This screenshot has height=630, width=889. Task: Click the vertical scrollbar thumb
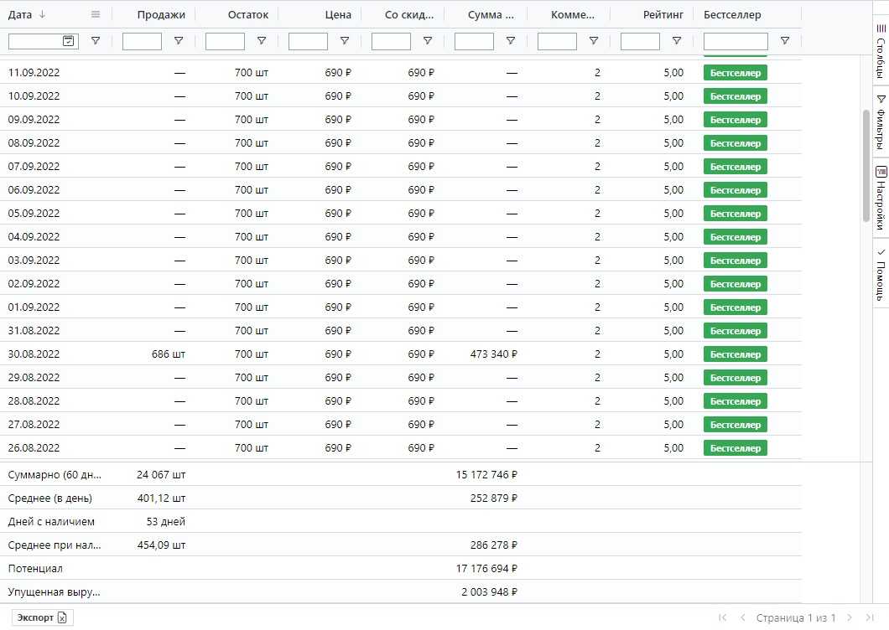[866, 165]
